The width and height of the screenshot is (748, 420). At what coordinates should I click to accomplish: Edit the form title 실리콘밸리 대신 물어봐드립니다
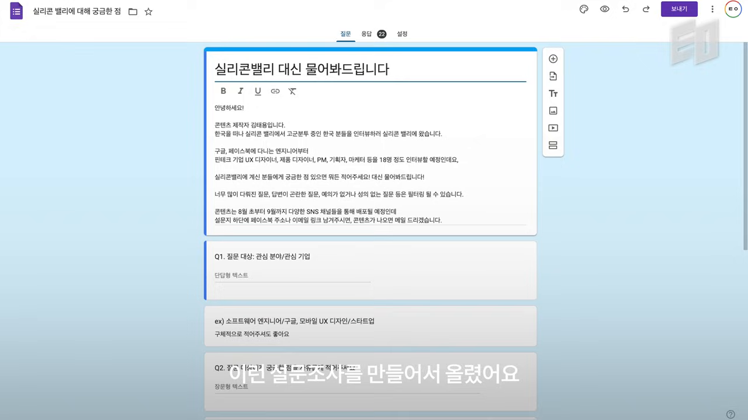tap(302, 69)
